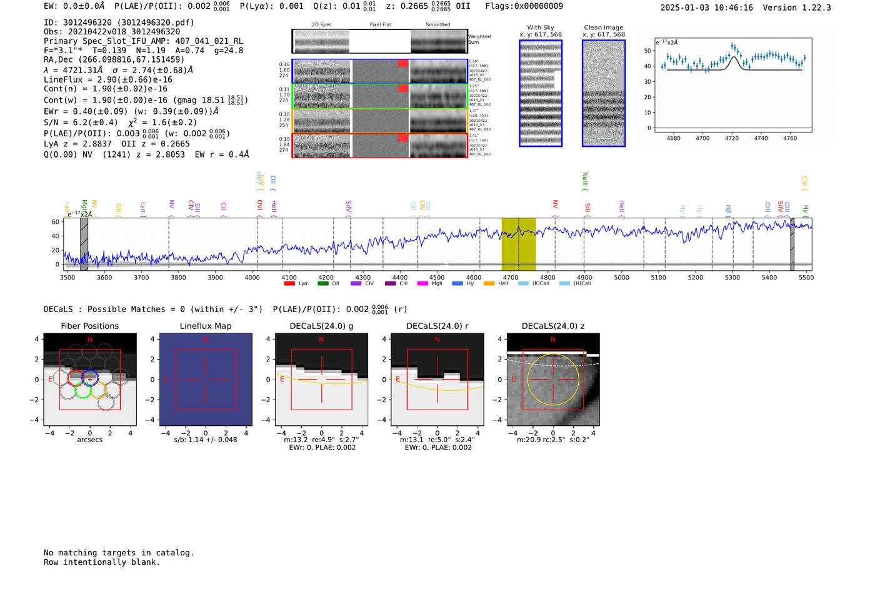Screen dimensions: 875x596
Task: Click the λ = 4721.31Å wavelength line
Action: pos(119,70)
